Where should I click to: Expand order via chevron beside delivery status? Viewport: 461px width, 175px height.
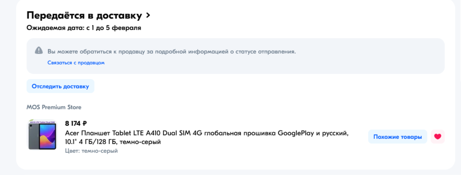point(148,16)
